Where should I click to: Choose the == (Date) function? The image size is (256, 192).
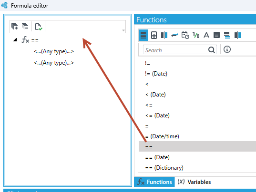coord(157,157)
